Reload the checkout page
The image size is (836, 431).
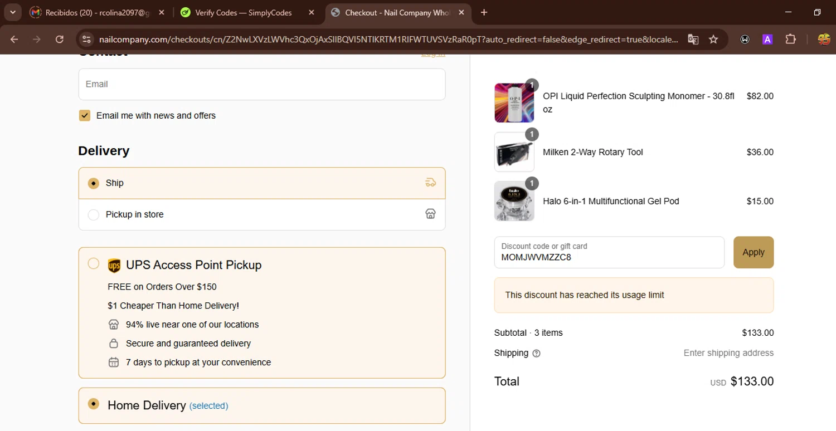pos(60,39)
